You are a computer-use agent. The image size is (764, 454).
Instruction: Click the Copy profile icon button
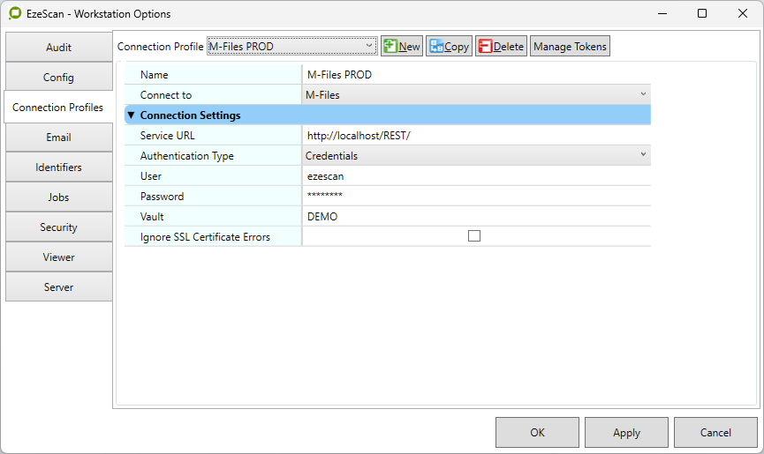tap(449, 47)
